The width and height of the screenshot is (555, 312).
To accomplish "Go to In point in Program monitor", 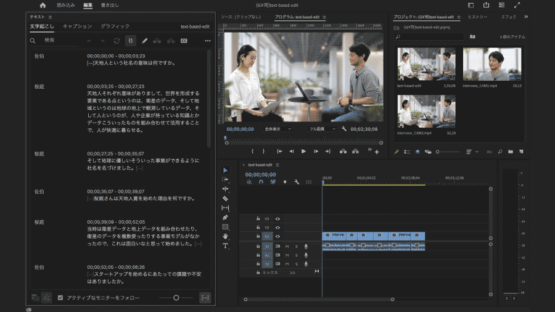I will click(x=279, y=152).
